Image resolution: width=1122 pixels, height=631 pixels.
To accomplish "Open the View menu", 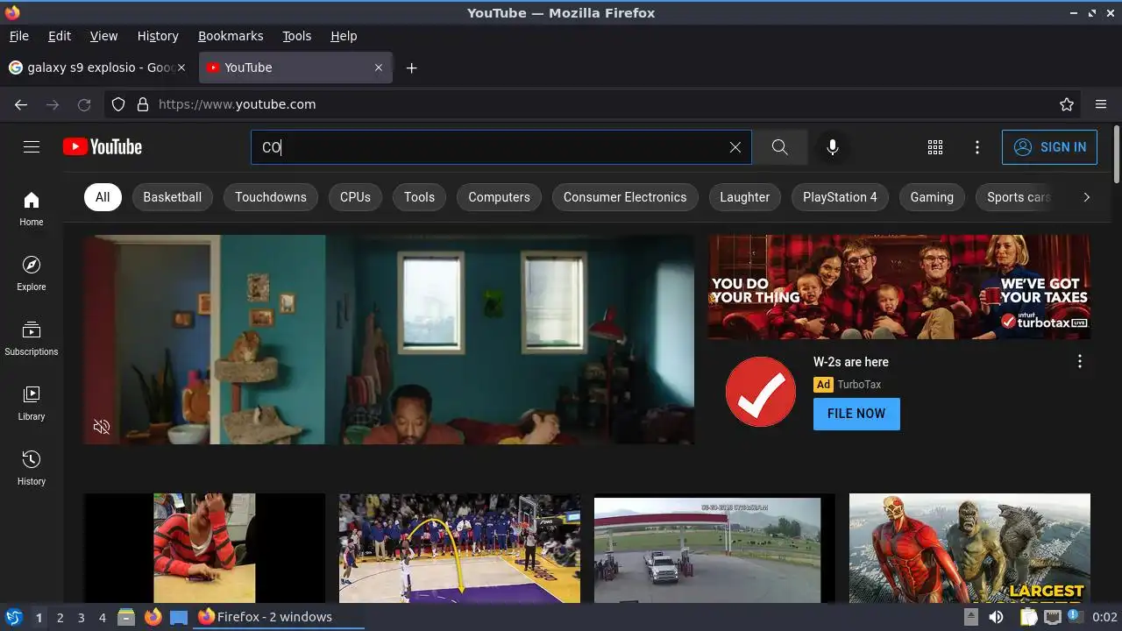I will pos(103,36).
